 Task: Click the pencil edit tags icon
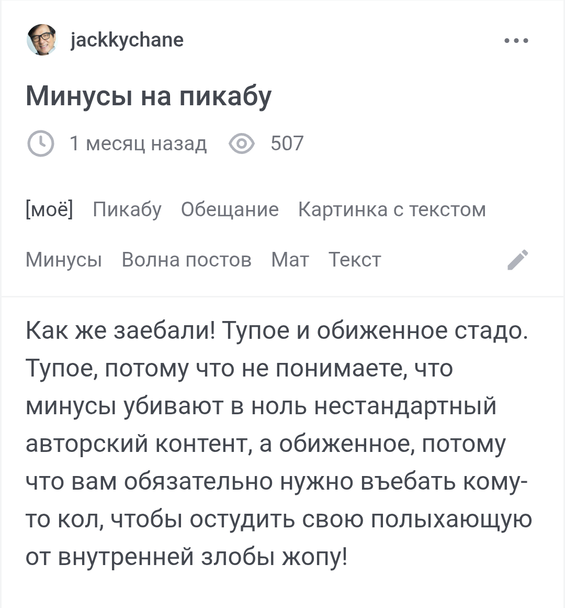pyautogui.click(x=518, y=259)
